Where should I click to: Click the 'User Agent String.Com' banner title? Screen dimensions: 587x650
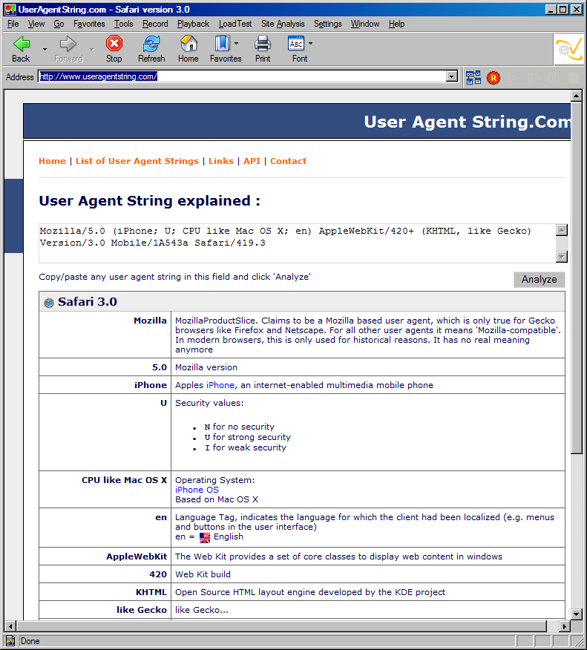coord(468,122)
